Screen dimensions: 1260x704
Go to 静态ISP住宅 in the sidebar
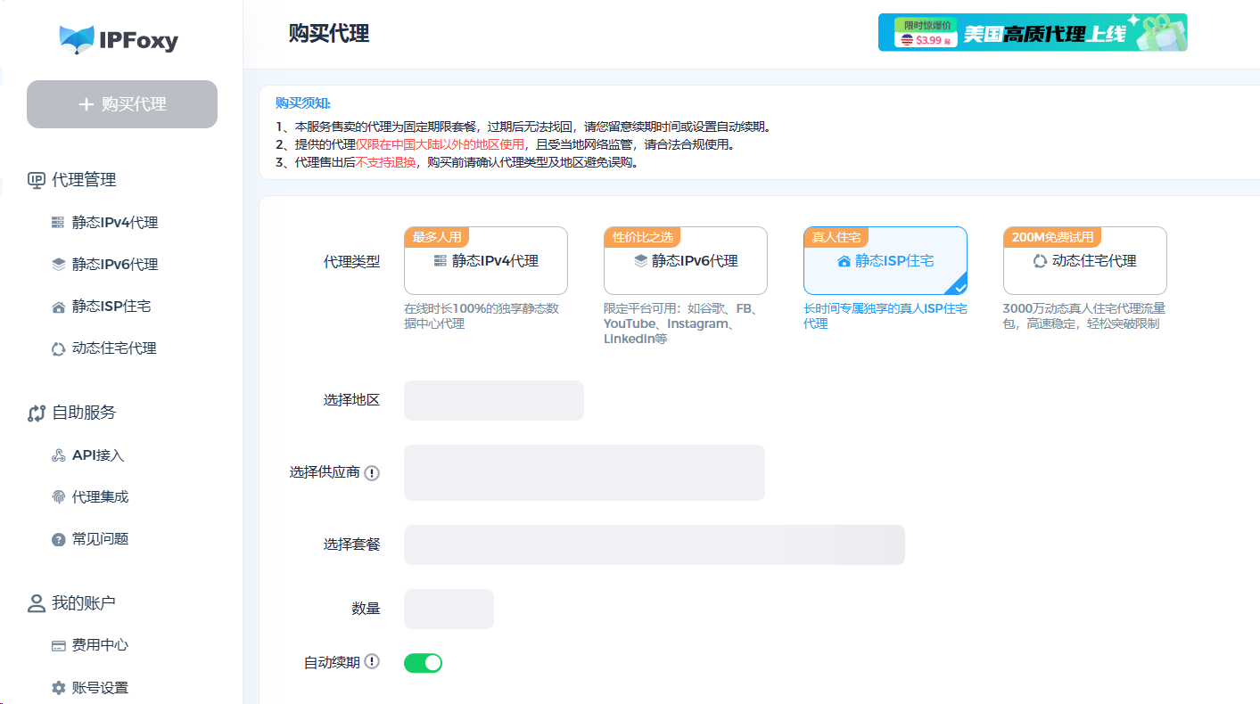(x=111, y=307)
